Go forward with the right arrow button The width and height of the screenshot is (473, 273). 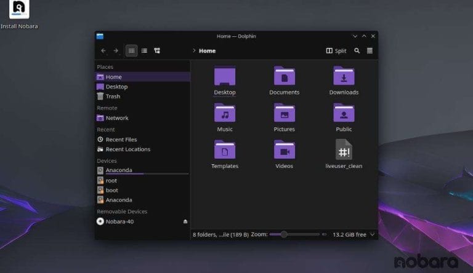pos(116,50)
